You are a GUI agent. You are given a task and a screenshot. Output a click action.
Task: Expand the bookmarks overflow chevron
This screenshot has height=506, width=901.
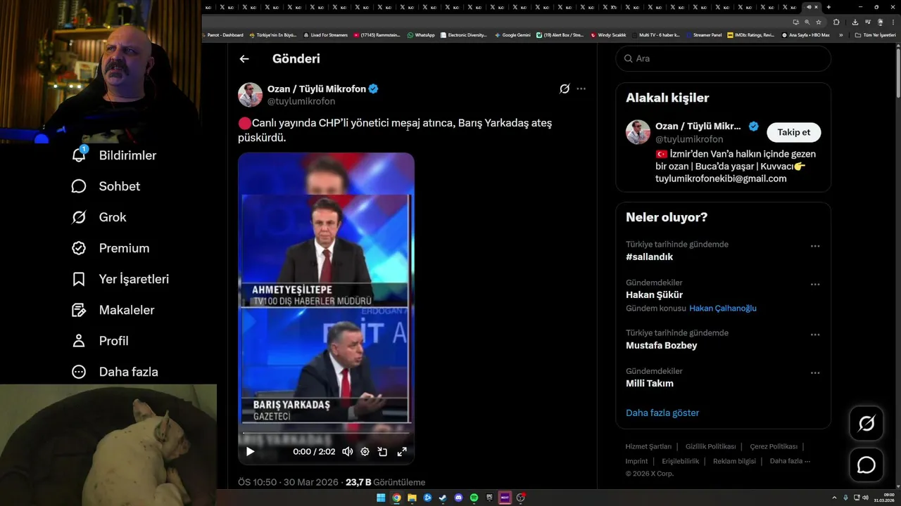[840, 34]
